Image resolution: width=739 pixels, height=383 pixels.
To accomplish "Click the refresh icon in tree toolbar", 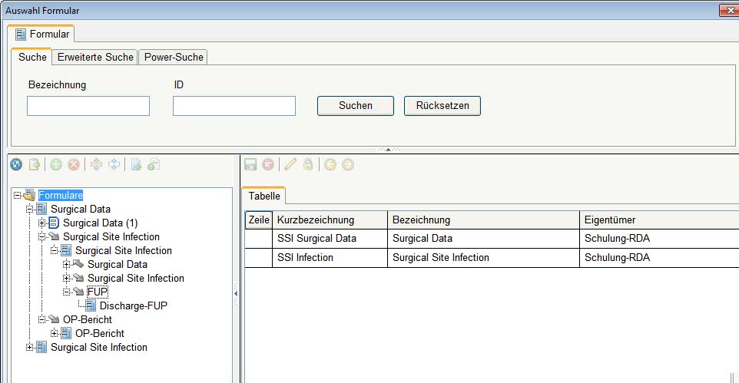I will click(x=16, y=164).
